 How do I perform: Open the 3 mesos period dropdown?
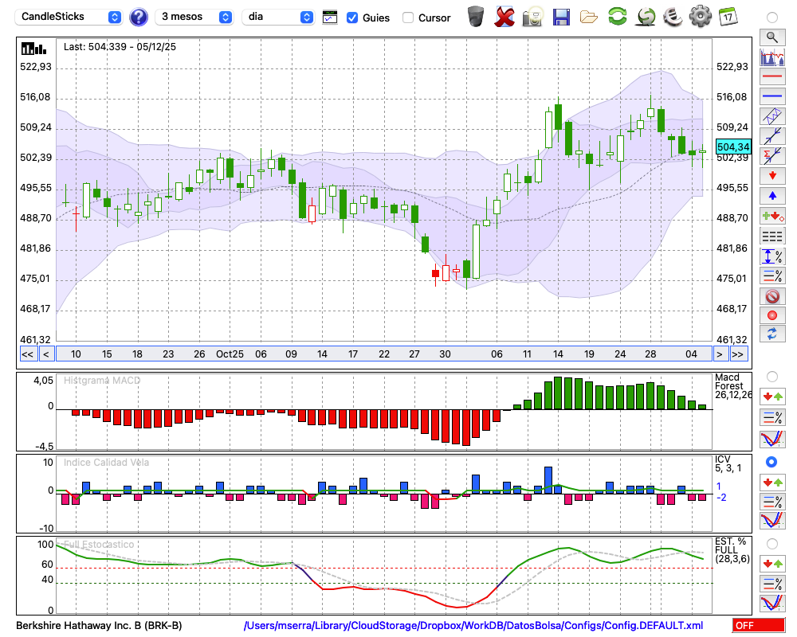pyautogui.click(x=195, y=17)
